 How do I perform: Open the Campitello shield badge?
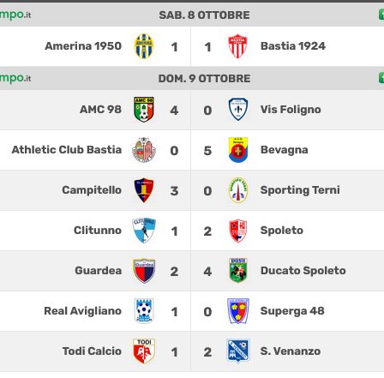[144, 190]
